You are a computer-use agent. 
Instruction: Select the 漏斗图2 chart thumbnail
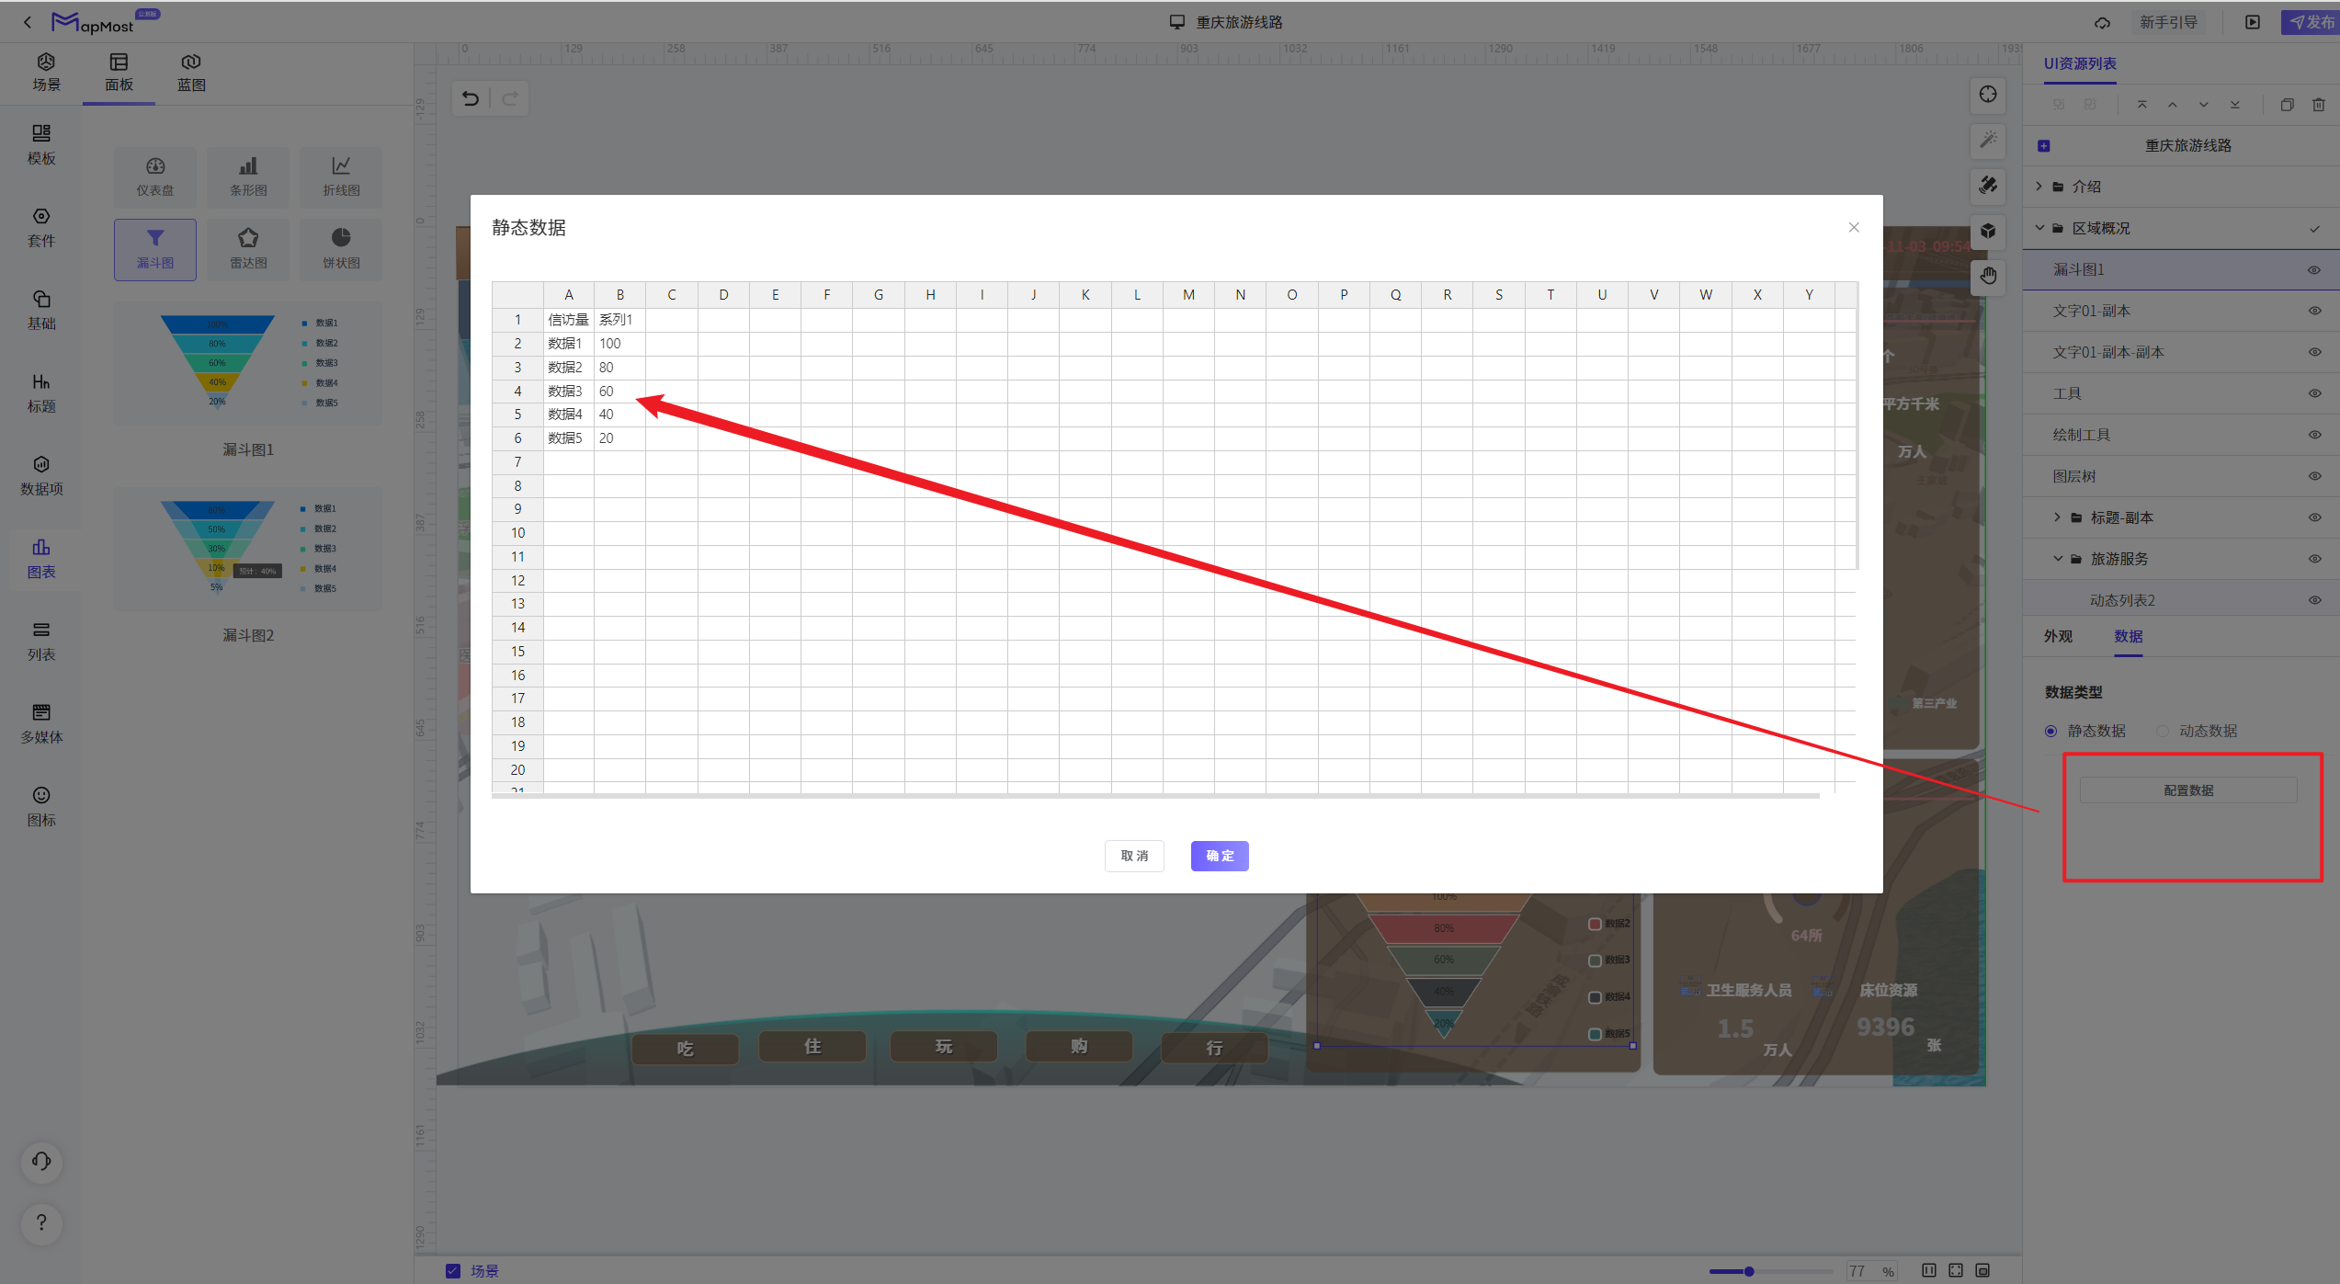(248, 549)
